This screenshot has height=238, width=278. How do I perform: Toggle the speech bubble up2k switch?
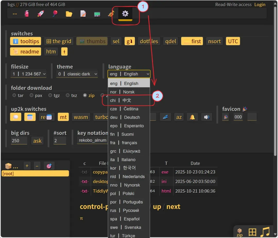16,117
